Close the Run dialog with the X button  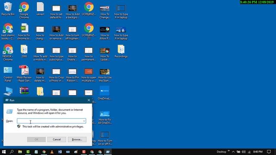tap(89, 100)
